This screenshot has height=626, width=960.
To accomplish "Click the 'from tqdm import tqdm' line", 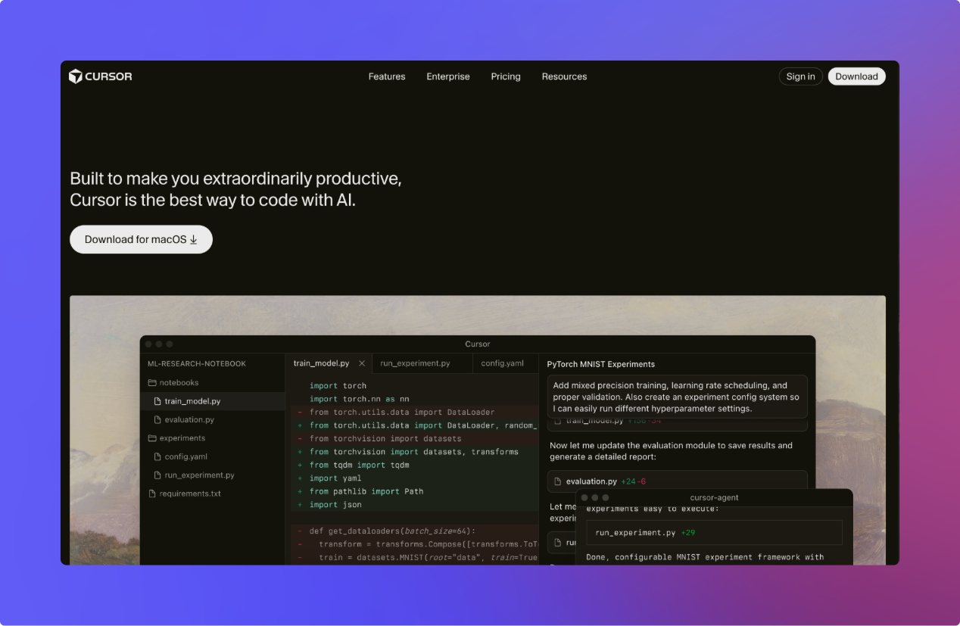I will coord(359,465).
